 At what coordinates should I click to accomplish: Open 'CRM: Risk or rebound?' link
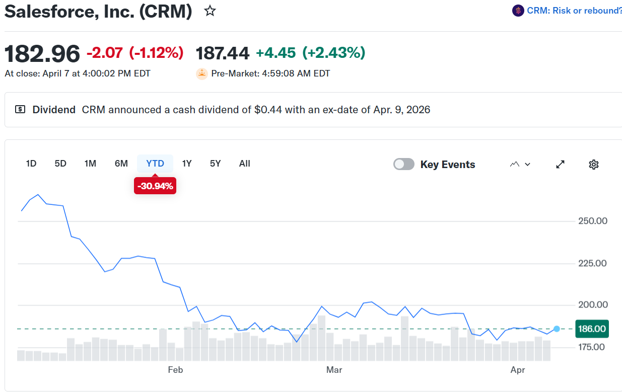point(574,11)
